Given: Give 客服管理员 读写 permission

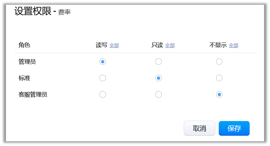Looking at the screenshot, I should (x=103, y=95).
